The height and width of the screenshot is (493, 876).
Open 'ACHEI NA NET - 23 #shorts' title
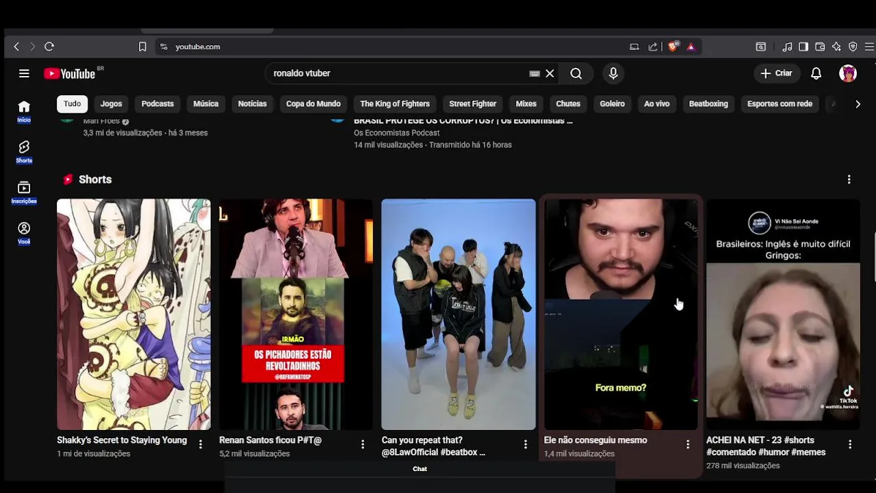[x=766, y=446]
